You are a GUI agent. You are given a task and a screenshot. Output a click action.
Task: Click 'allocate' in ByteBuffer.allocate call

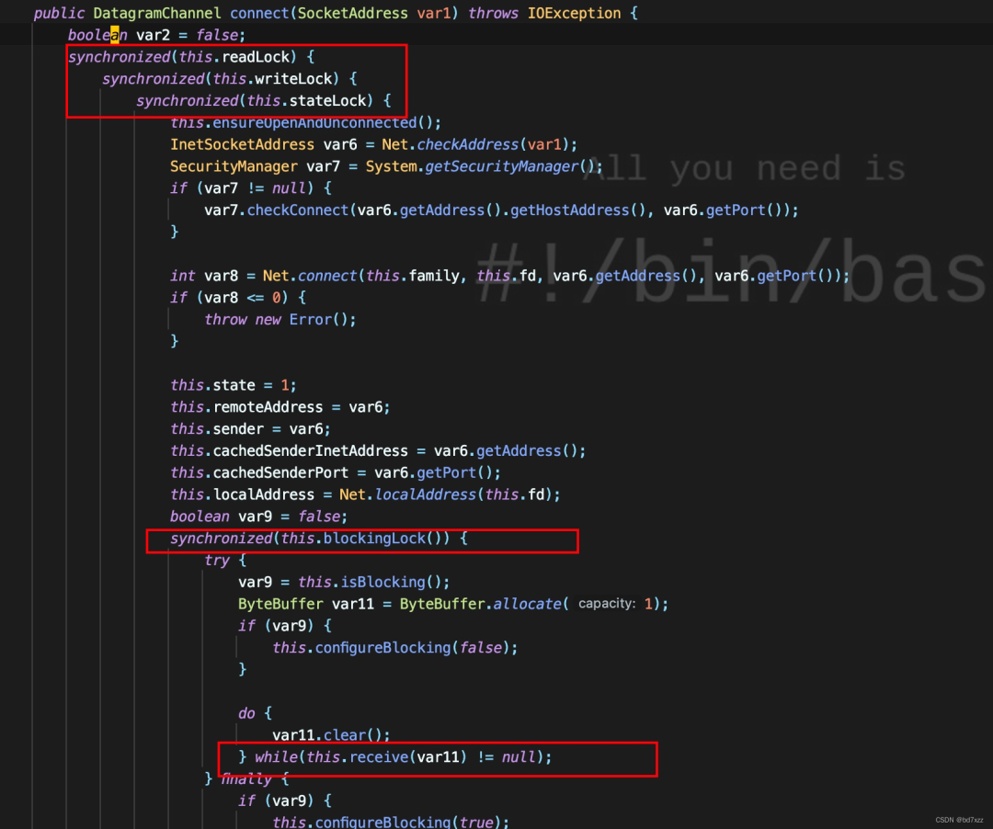pos(527,605)
